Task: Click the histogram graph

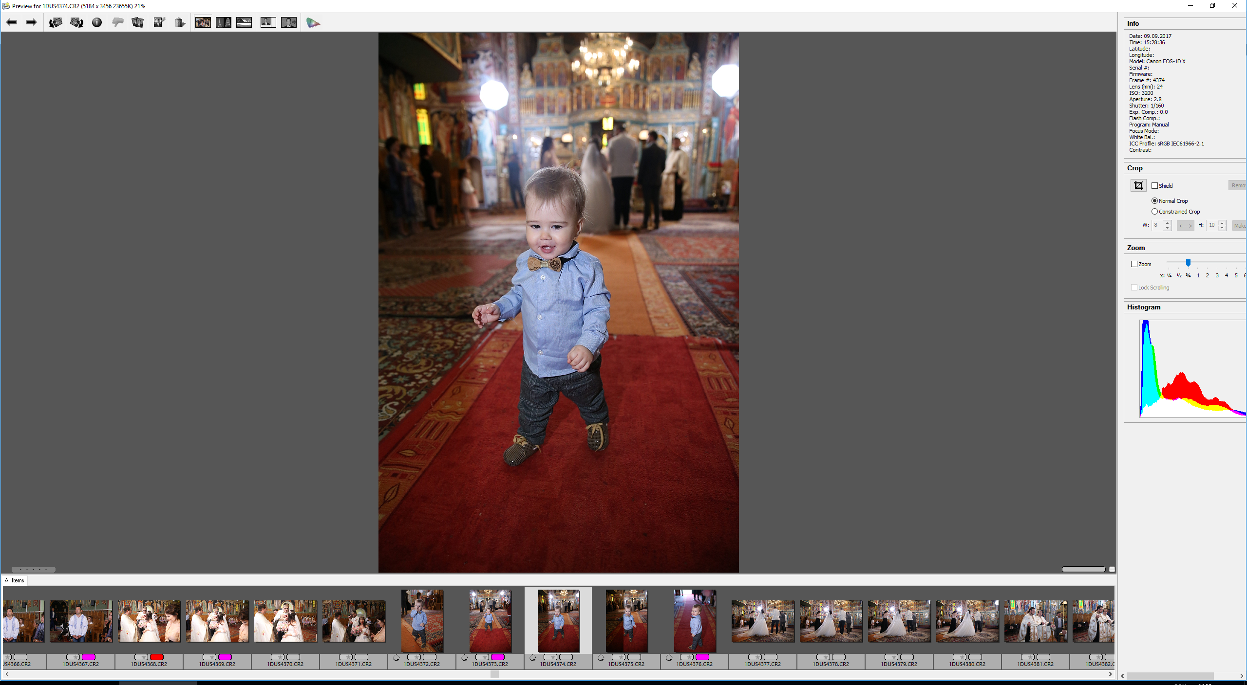Action: pos(1192,368)
